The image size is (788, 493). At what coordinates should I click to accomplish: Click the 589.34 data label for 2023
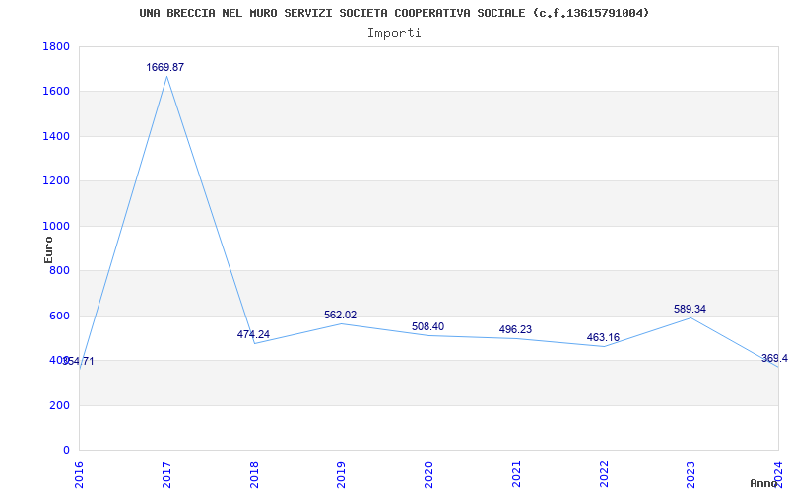point(690,309)
